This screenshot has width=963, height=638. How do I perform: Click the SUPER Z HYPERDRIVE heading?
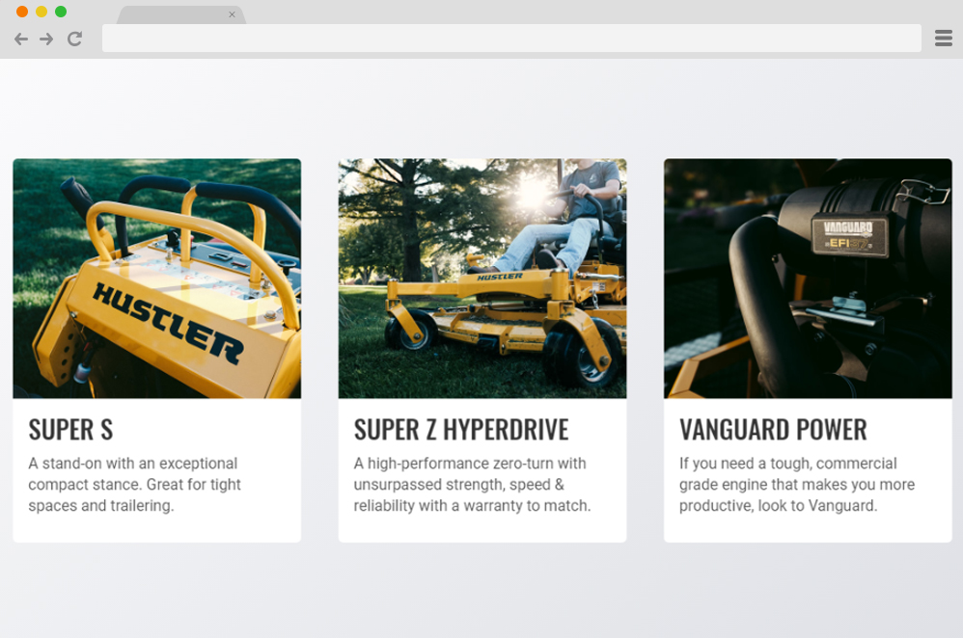coord(461,430)
